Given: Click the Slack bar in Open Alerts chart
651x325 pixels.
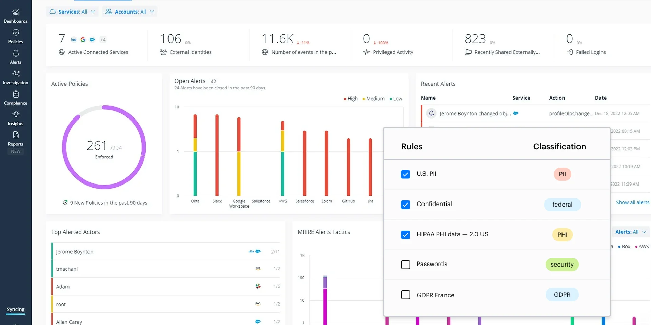Looking at the screenshot, I should click(217, 155).
